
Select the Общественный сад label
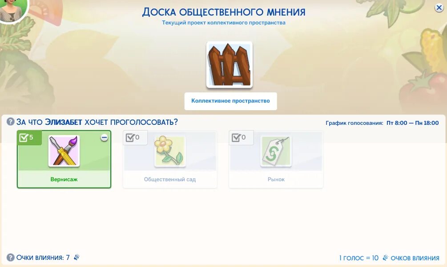click(170, 179)
